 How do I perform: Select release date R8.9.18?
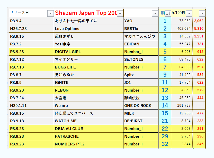coord(32,121)
